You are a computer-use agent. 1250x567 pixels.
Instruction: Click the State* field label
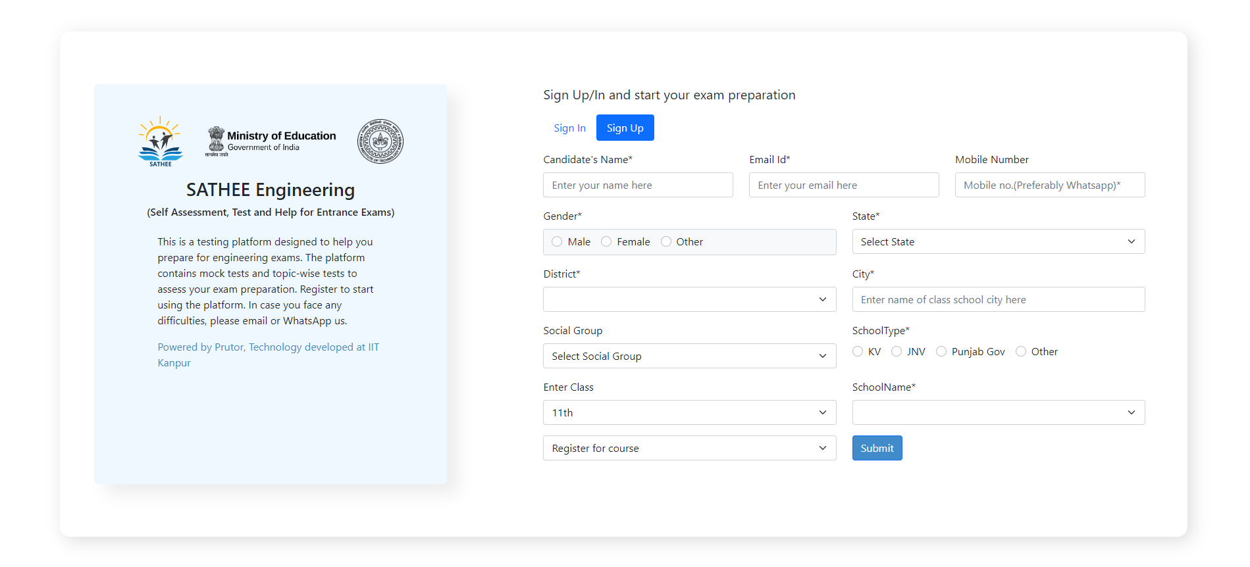(866, 216)
